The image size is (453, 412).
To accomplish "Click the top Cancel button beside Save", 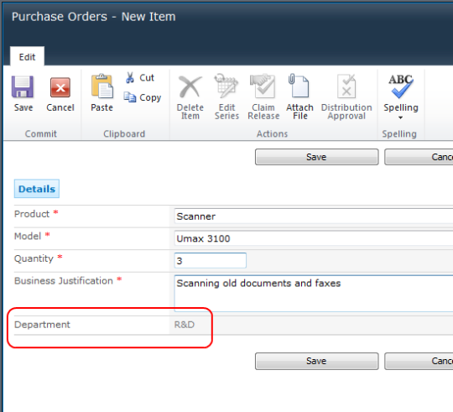I will click(419, 157).
